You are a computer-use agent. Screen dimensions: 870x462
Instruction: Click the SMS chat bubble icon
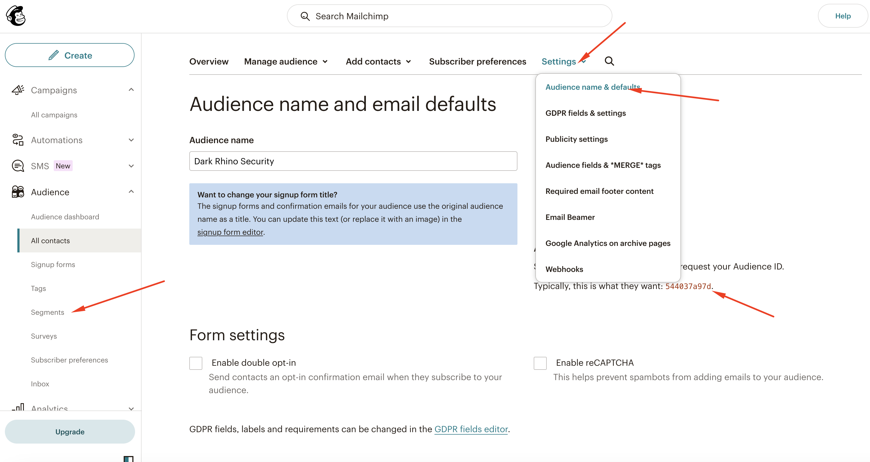[x=18, y=166]
